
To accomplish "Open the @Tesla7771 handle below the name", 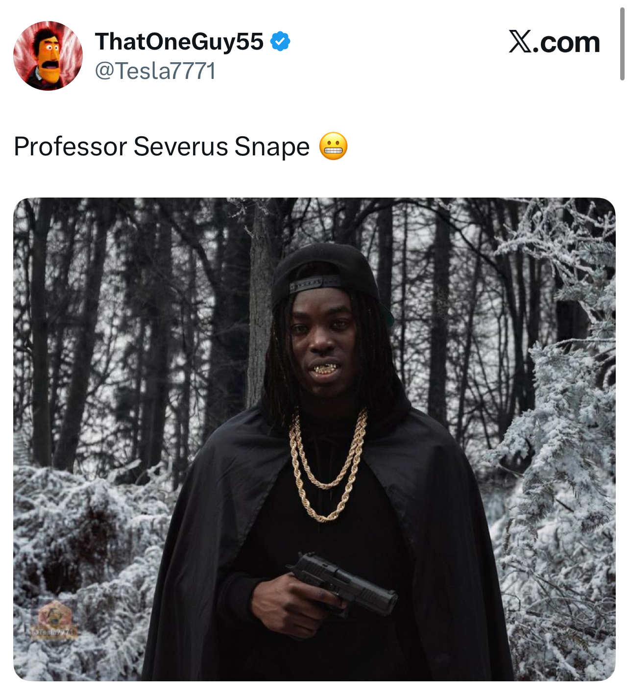I will pyautogui.click(x=155, y=71).
